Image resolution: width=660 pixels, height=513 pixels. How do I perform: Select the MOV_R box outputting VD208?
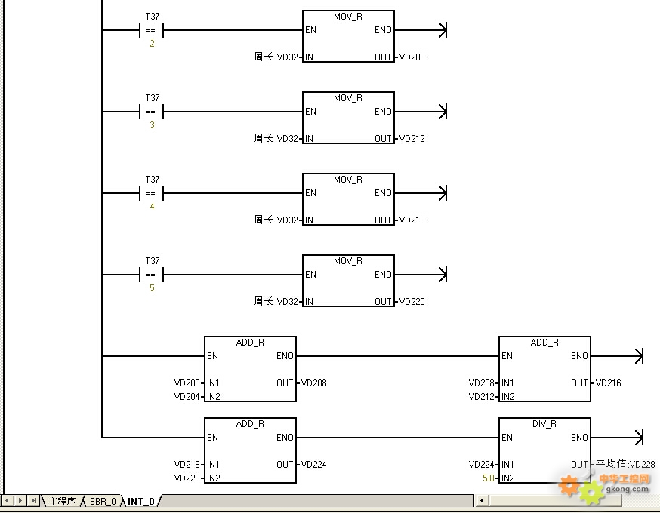tap(349, 36)
